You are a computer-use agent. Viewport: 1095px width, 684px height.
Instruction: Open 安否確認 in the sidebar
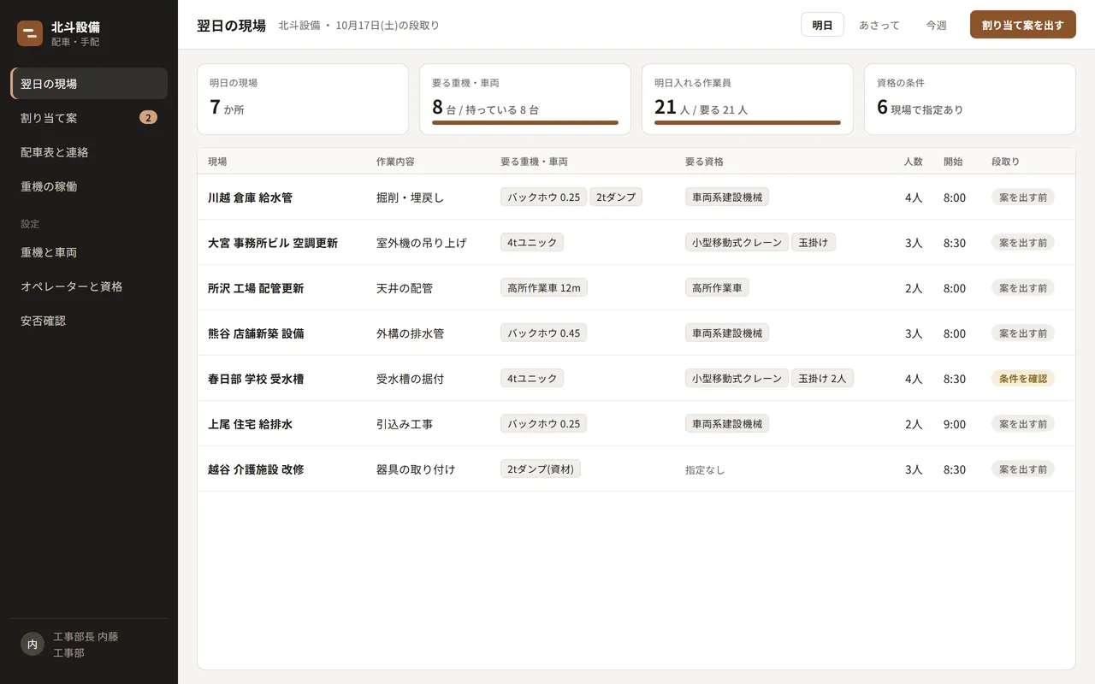tap(89, 321)
